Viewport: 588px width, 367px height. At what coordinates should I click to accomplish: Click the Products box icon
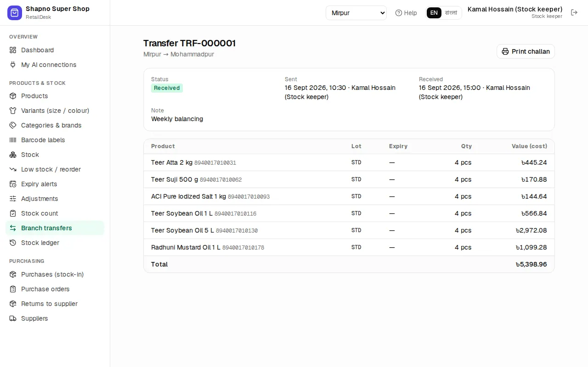[13, 96]
